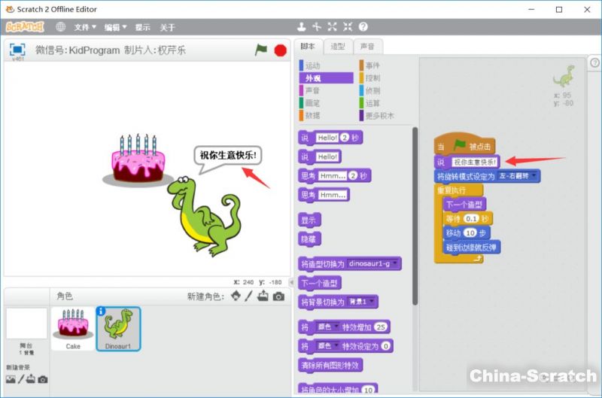This screenshot has height=398, width=602.
Task: Select the Cake sprite thumbnail
Action: click(x=73, y=328)
